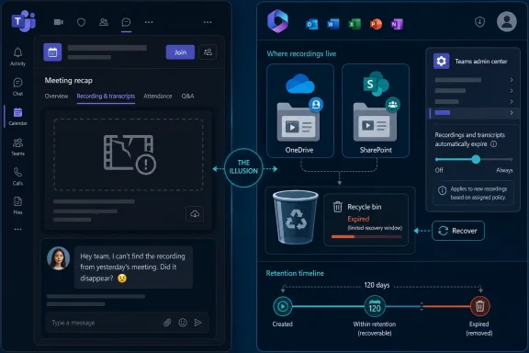This screenshot has width=529, height=353.
Task: Click the "Retention timeline" heading
Action: [295, 273]
